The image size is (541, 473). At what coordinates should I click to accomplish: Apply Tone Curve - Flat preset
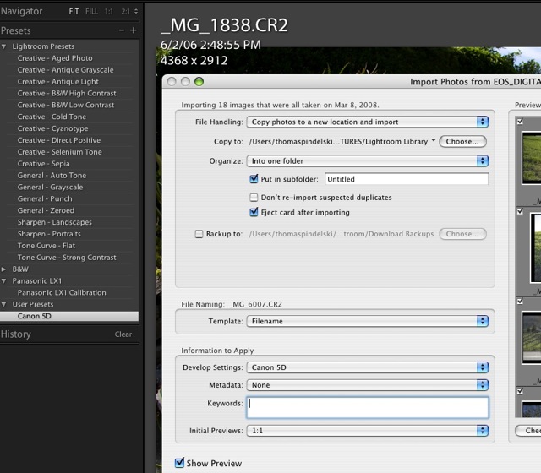point(46,246)
